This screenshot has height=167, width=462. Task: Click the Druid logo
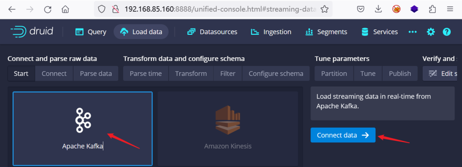coord(32,32)
